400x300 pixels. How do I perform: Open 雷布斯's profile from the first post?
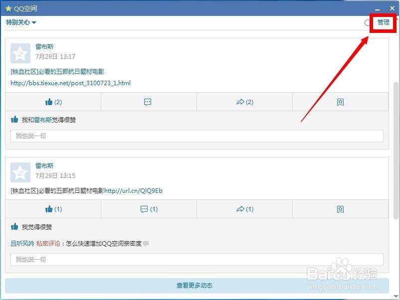44,46
